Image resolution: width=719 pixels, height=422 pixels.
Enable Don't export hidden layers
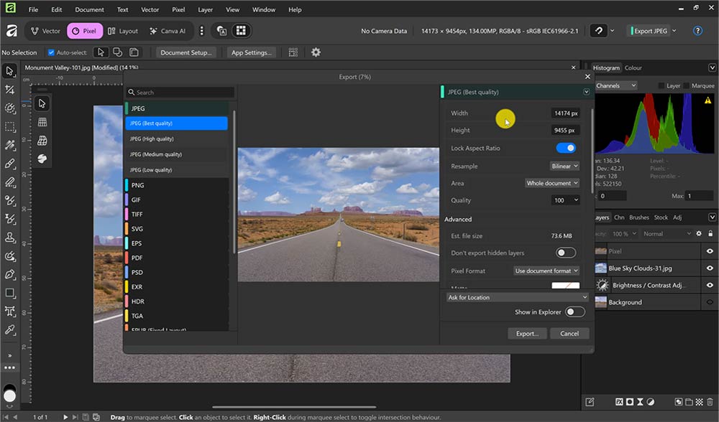point(567,253)
